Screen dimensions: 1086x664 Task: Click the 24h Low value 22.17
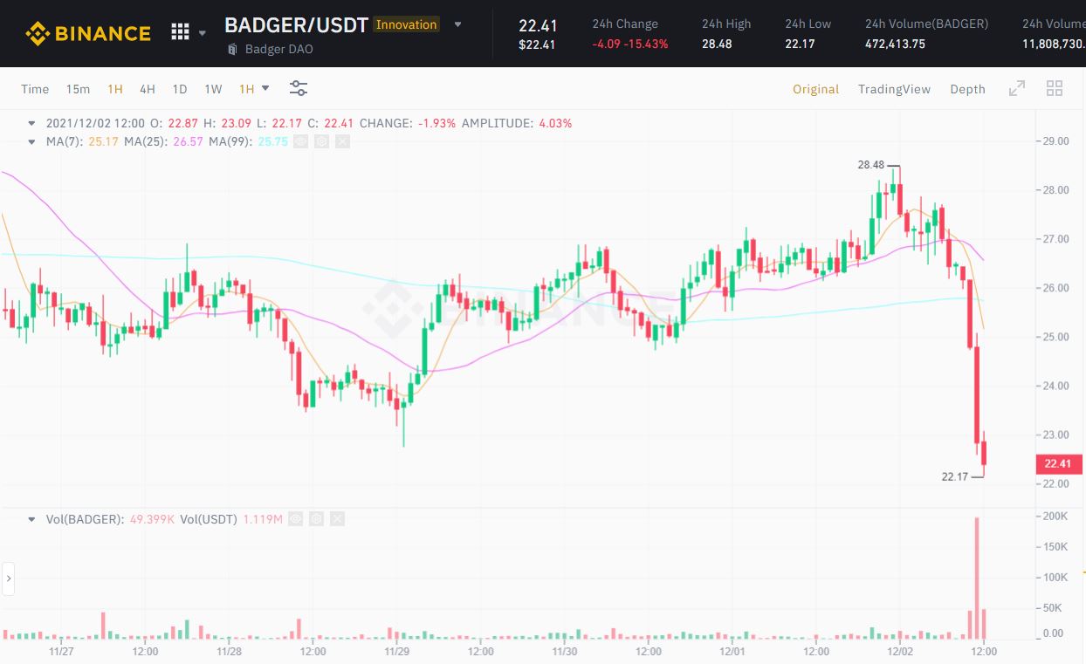tap(800, 44)
